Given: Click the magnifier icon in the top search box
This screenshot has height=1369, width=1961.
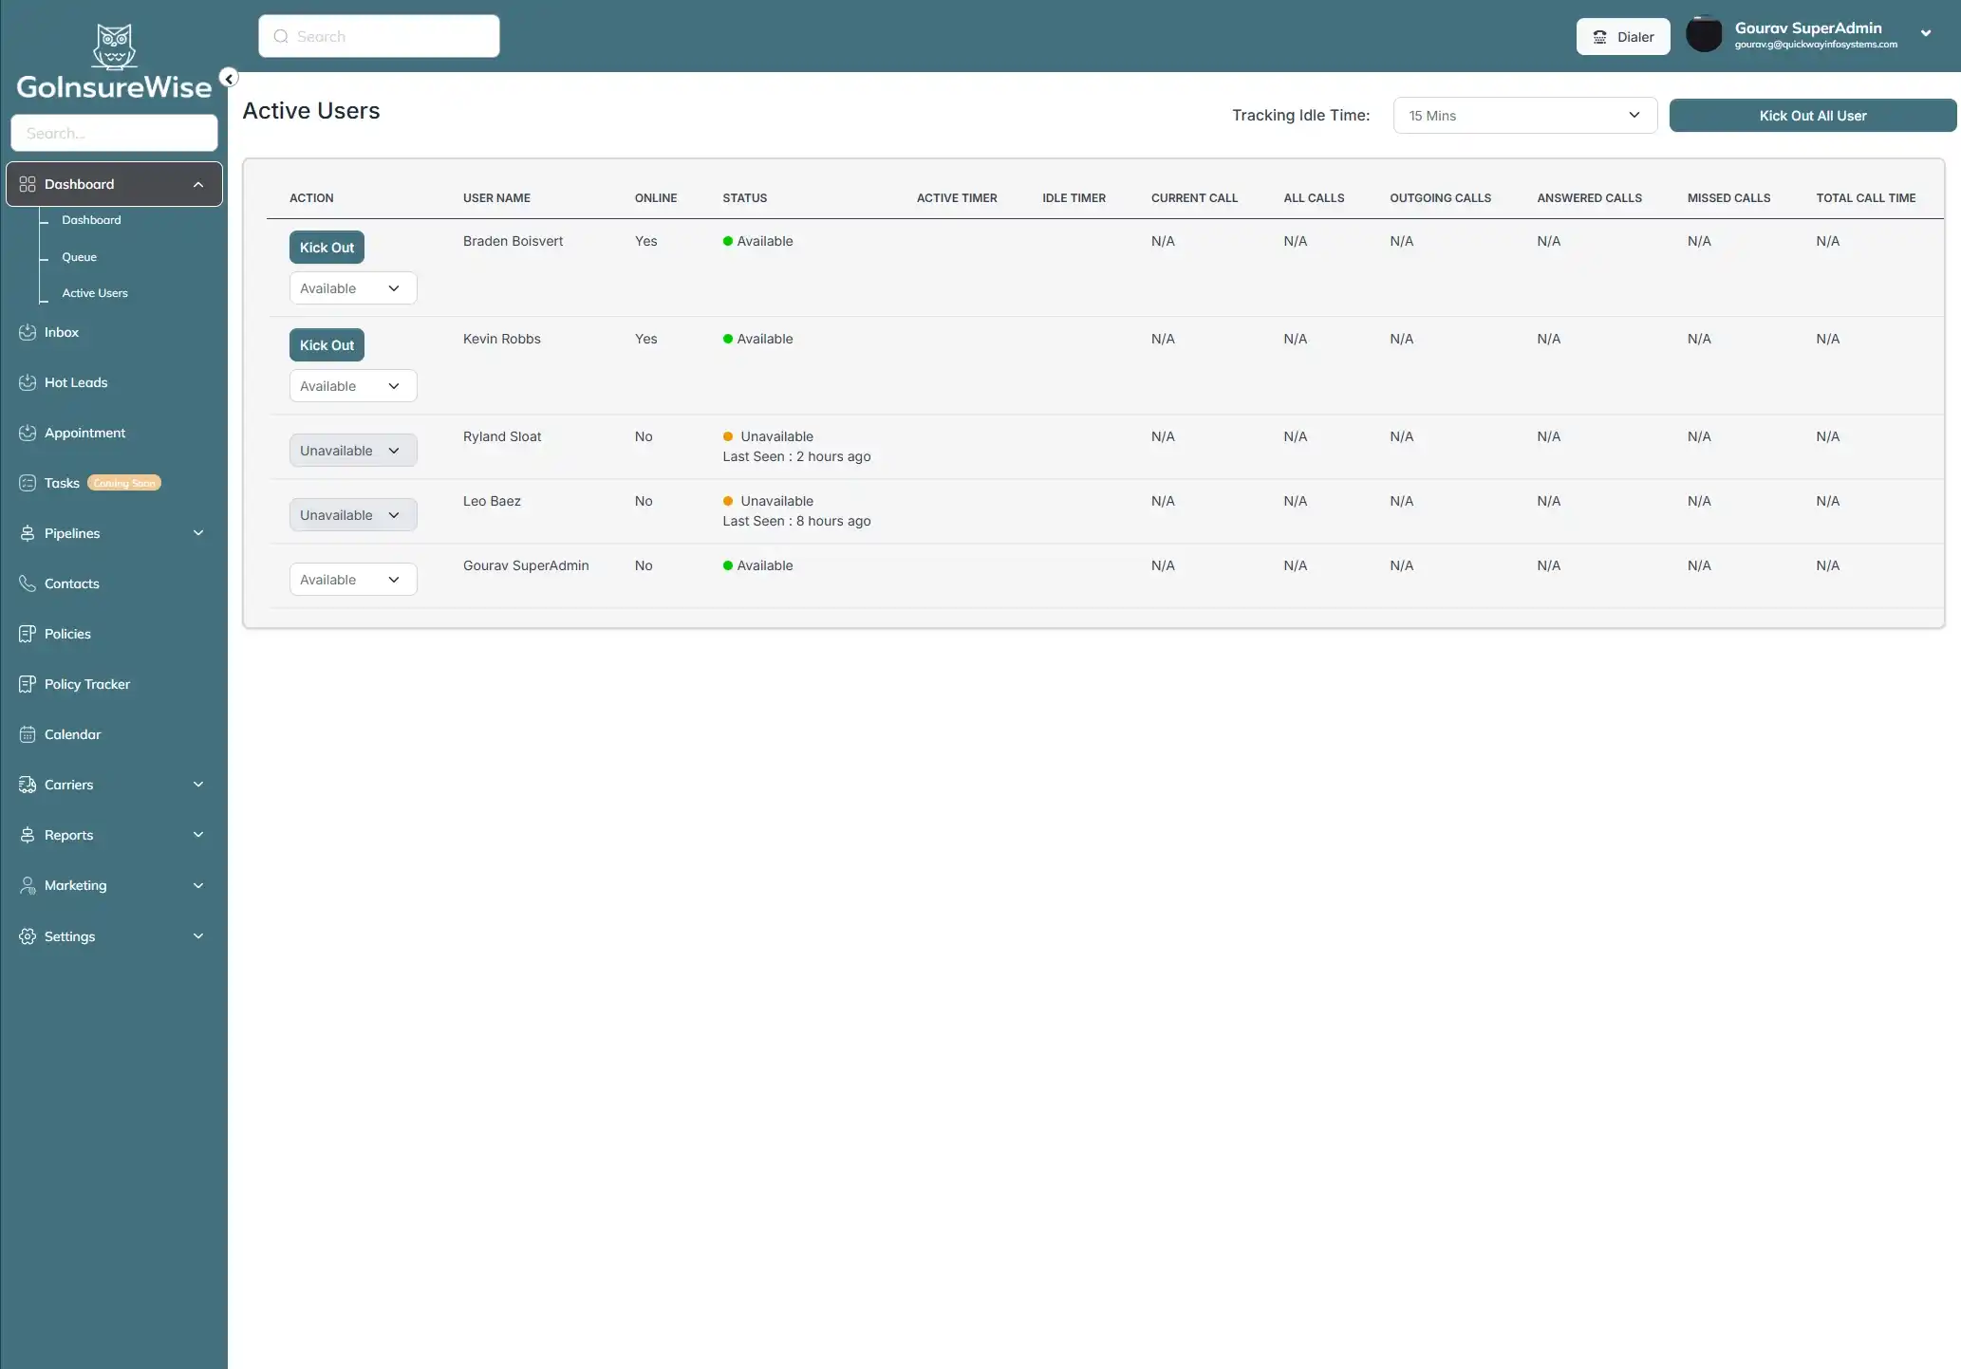Looking at the screenshot, I should tap(281, 36).
